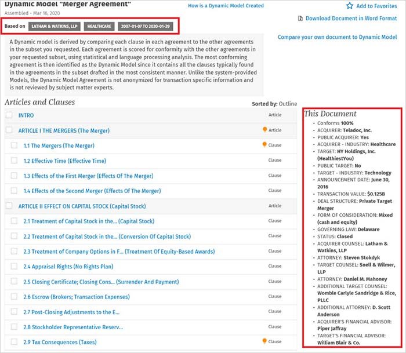Tick the INTRO checkbox
The image size is (406, 353).
[x=9, y=115]
